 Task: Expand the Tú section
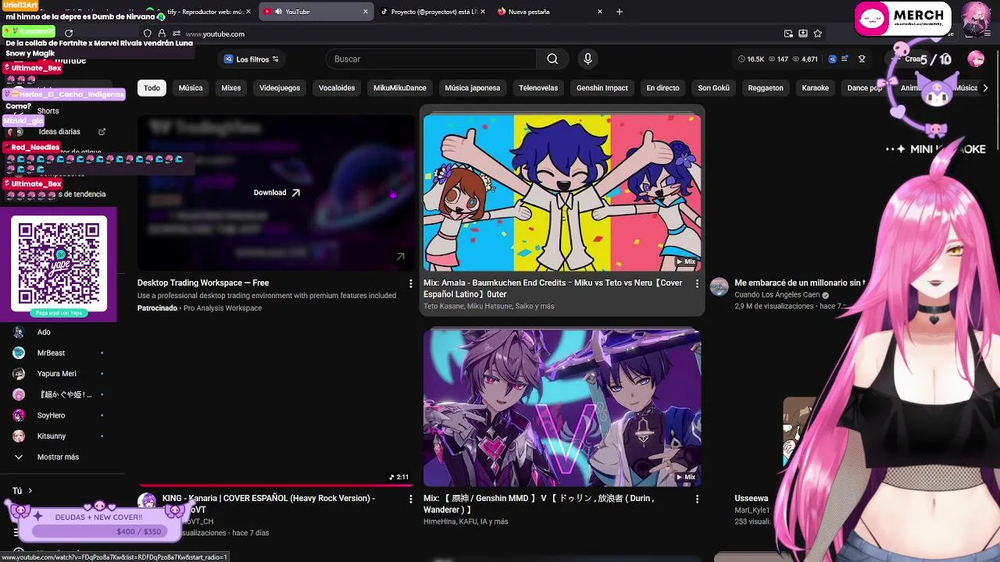pyautogui.click(x=22, y=491)
